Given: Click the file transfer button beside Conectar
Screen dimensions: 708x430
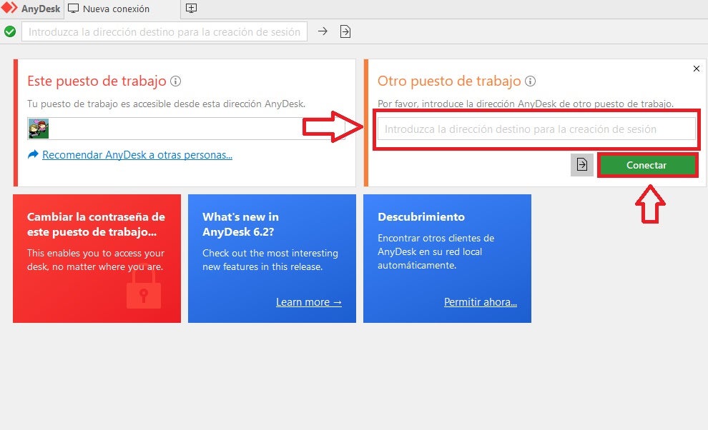Looking at the screenshot, I should pos(582,165).
